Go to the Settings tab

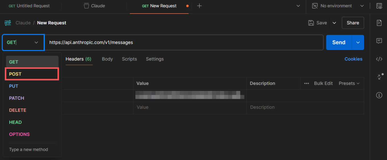pos(155,59)
